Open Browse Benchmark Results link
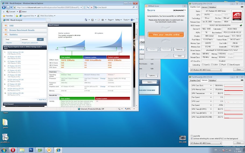245x153 pixels. (22, 30)
